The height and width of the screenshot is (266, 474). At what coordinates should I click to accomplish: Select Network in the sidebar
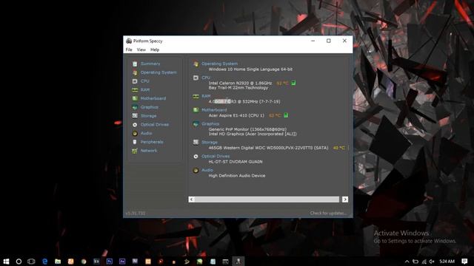(149, 151)
